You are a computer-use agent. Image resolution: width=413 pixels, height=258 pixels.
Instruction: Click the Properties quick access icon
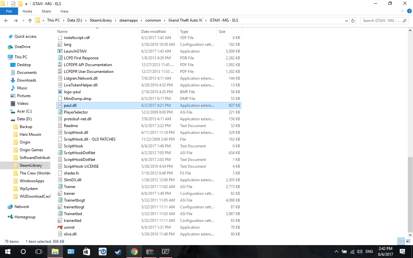tap(13, 4)
